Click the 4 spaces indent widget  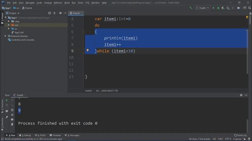237,139
